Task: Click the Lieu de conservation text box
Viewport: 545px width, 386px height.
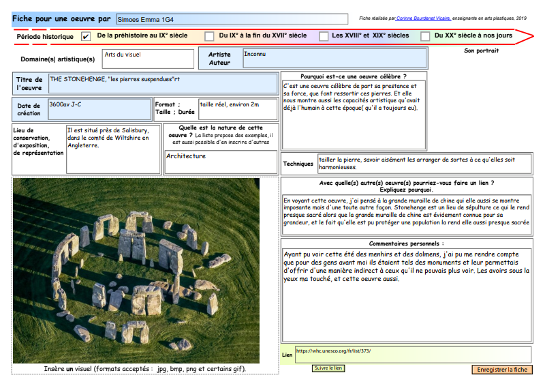Action: tap(113, 149)
